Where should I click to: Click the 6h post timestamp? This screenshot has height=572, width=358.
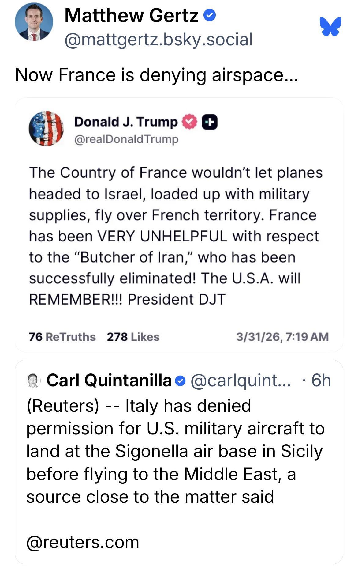tap(321, 381)
